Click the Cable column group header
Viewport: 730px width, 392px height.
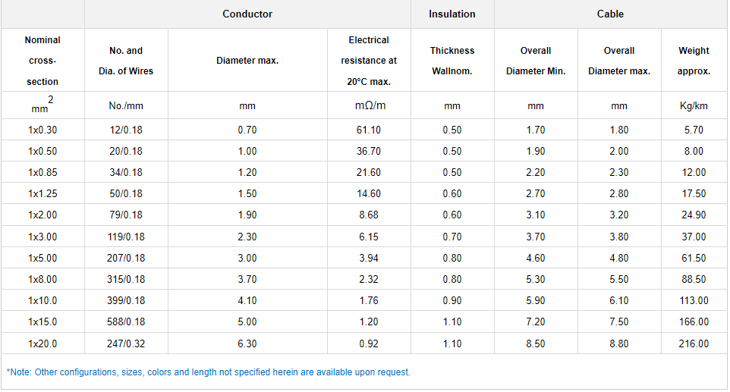coord(610,14)
